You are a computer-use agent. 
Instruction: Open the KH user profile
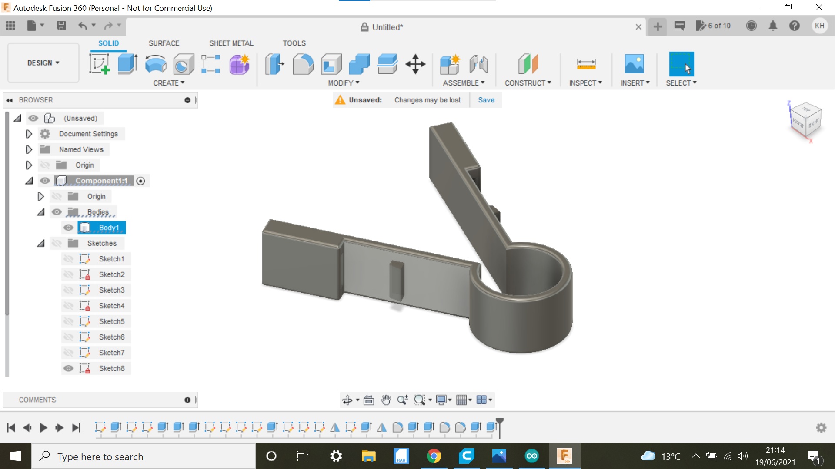tap(820, 26)
